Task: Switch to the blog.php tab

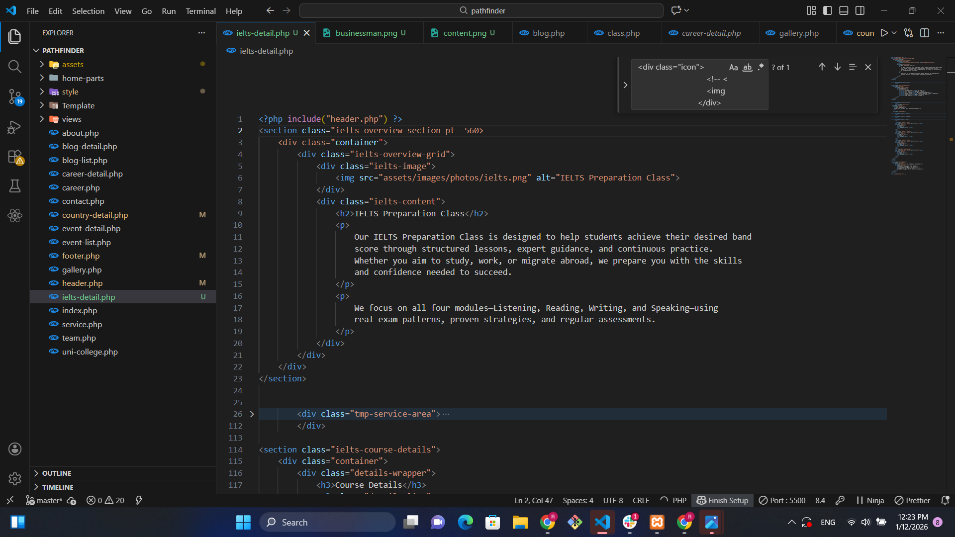Action: (x=548, y=33)
